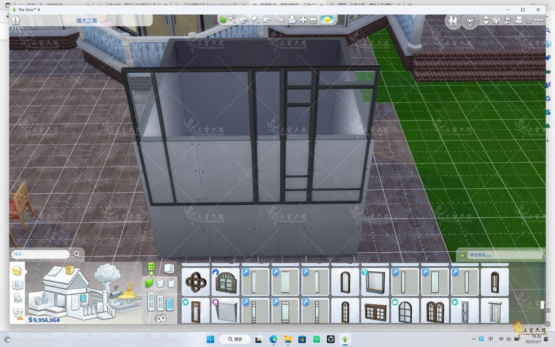Click the Move Lot four-arrow icon

[x=303, y=20]
